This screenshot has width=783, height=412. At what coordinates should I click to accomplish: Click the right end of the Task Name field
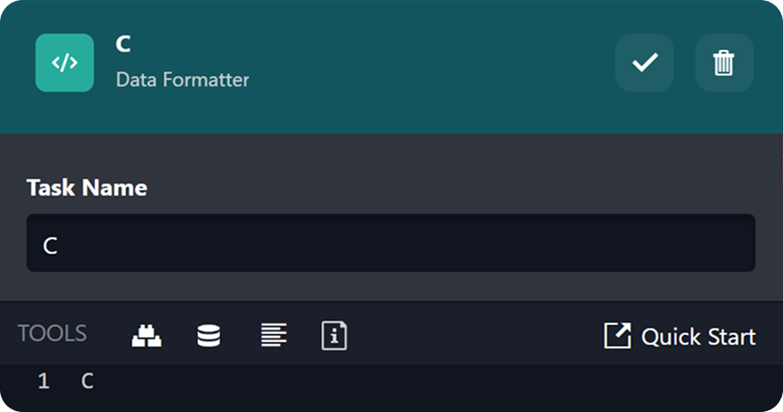[729, 244]
